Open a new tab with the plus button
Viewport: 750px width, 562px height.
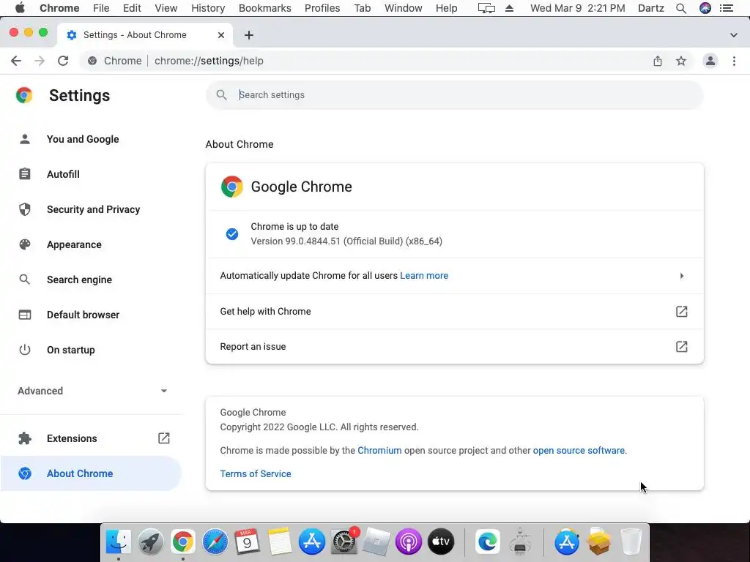(x=249, y=35)
